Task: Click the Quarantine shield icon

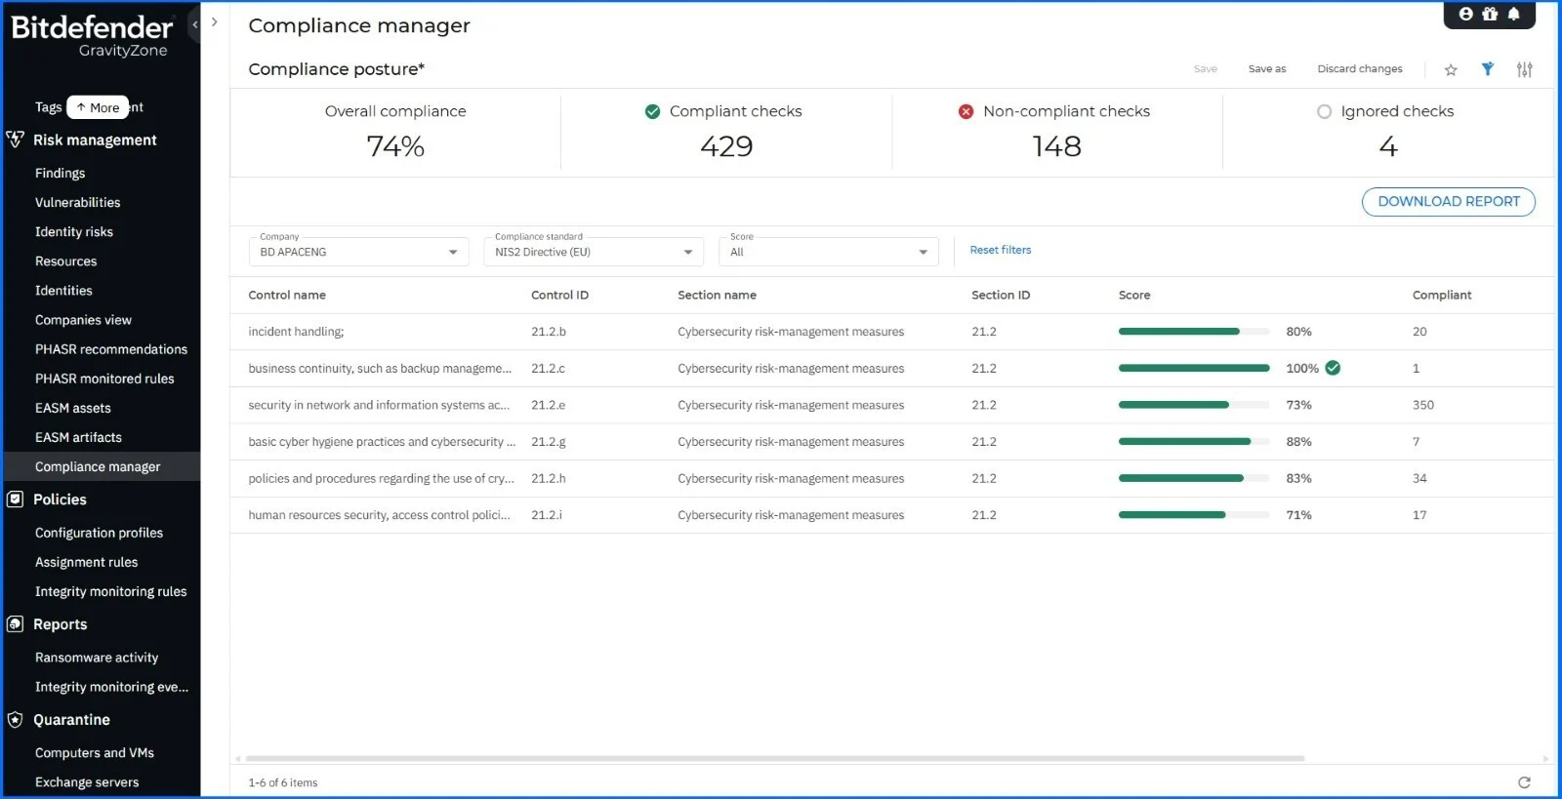Action: (15, 720)
